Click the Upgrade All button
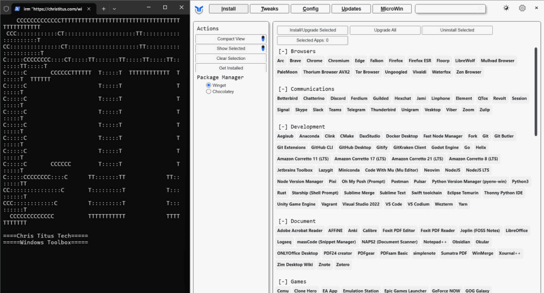Image resolution: width=544 pixels, height=293 pixels. pos(385,30)
